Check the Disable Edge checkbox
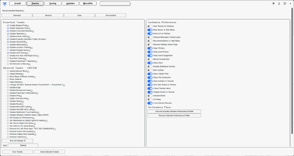Image resolution: width=294 pixels, height=156 pixels. pos(8,88)
